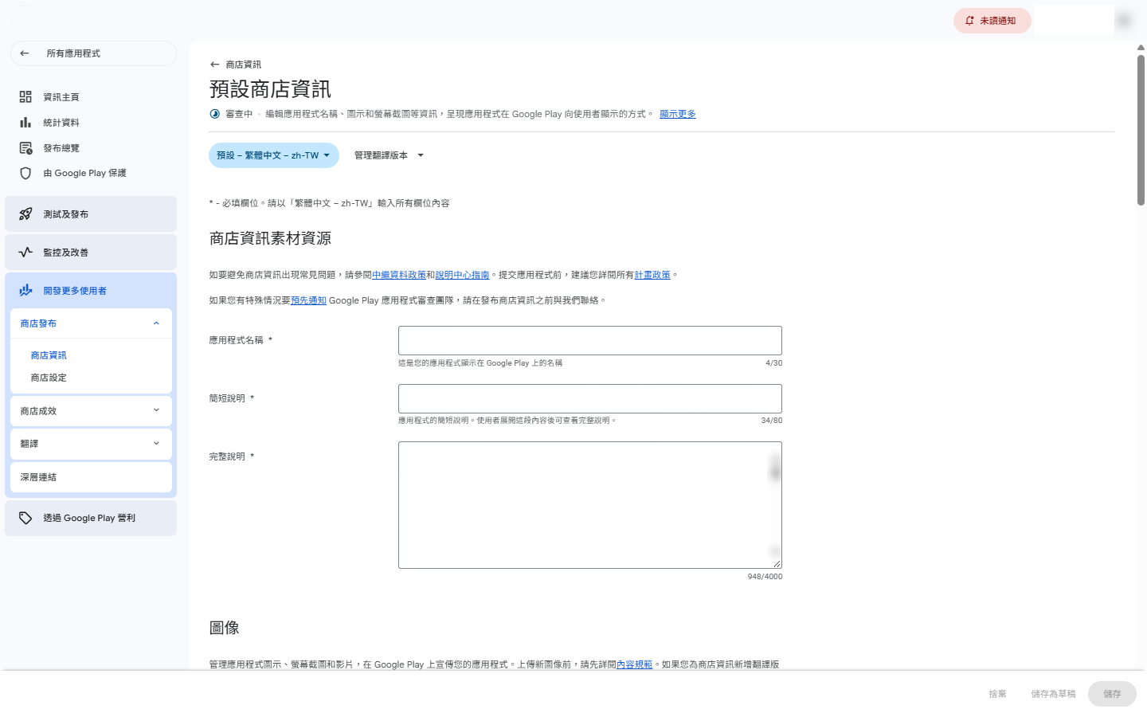The height and width of the screenshot is (717, 1147).
Task: Click the back arrow next to 商店資訊 breadcrumb
Action: pyautogui.click(x=214, y=65)
